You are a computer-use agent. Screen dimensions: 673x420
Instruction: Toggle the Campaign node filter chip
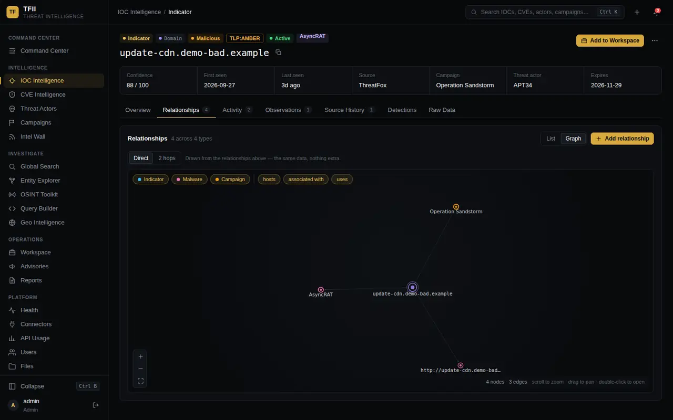230,179
